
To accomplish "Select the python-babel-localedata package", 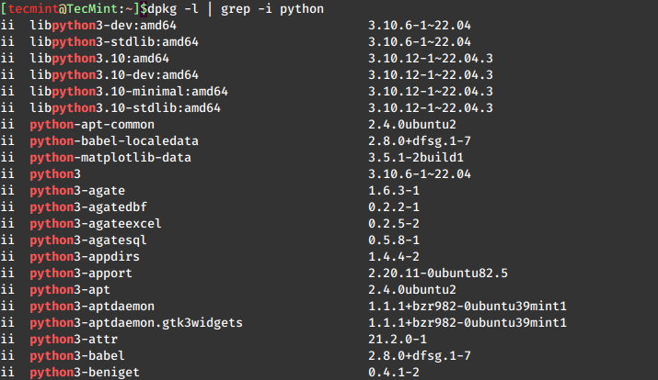I will pos(114,140).
